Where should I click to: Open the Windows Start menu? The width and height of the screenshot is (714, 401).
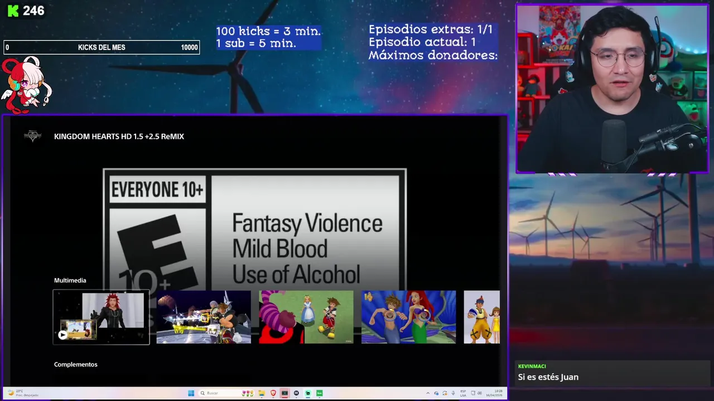click(191, 393)
